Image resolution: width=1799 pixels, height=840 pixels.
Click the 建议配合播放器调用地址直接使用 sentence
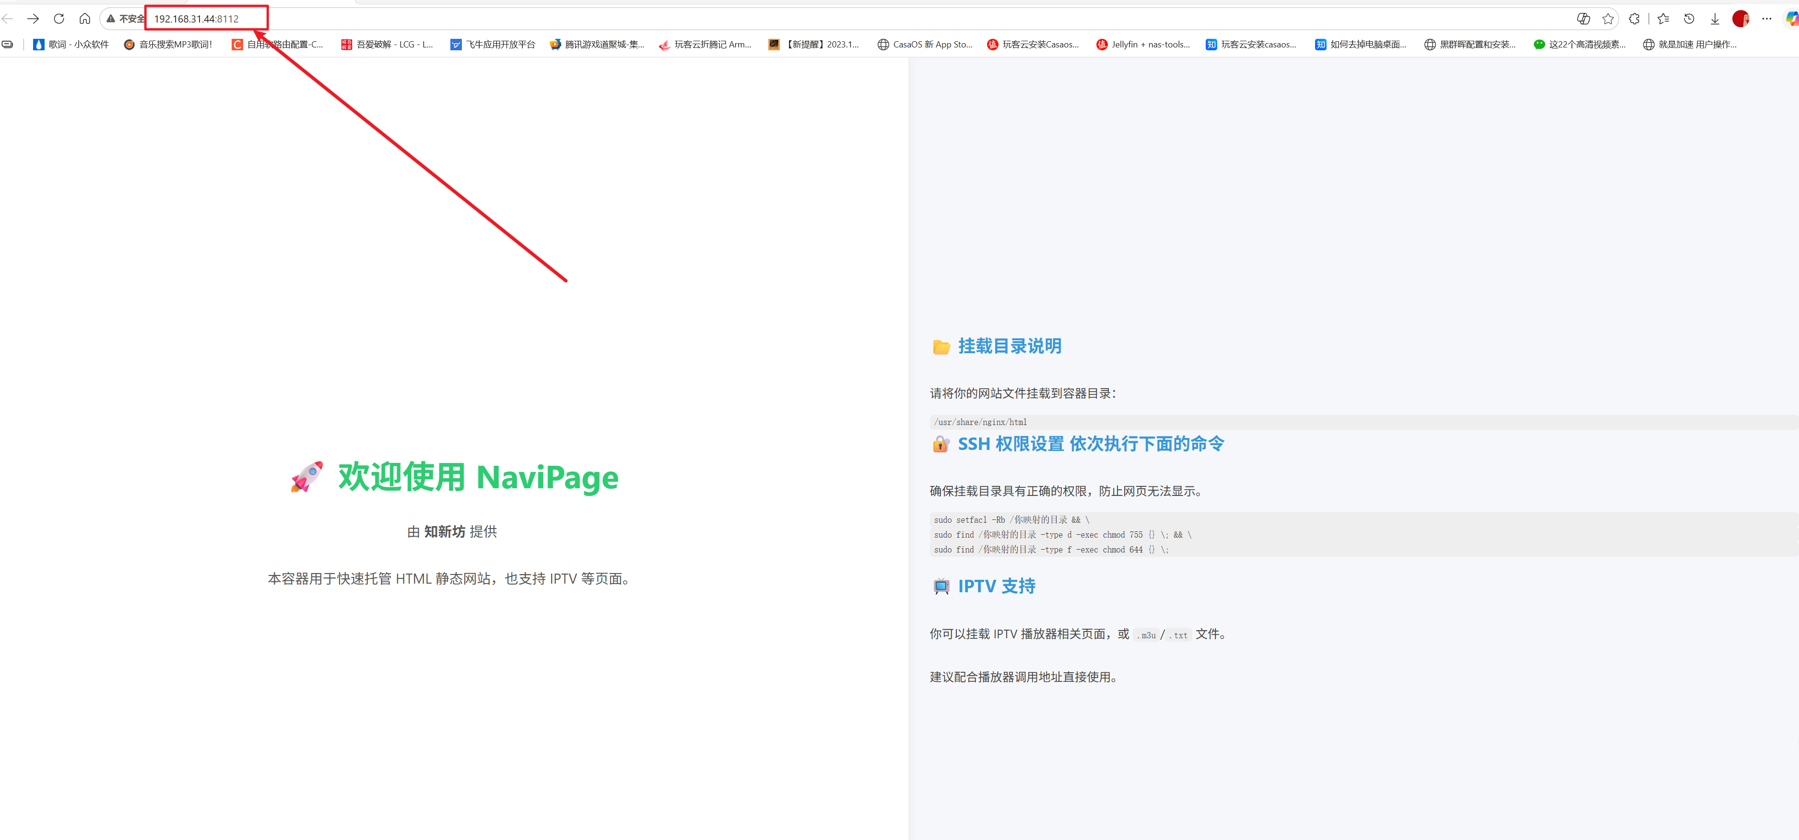(1024, 677)
